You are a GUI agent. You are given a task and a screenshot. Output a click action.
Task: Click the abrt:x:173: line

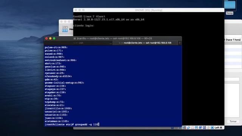point(53,63)
